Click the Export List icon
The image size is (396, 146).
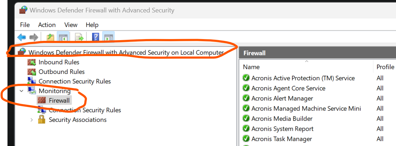79,37
